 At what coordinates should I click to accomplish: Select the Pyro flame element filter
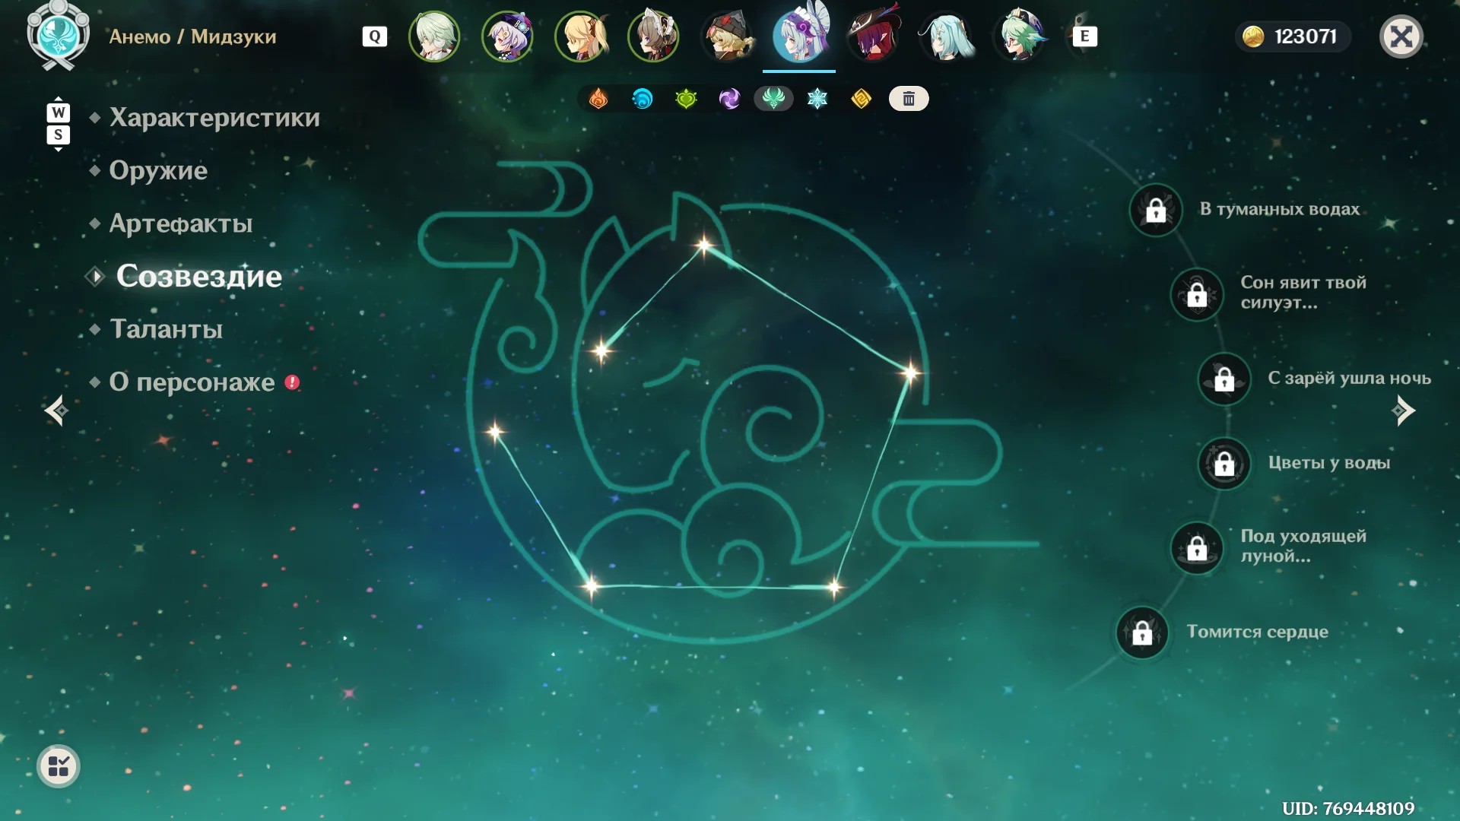(598, 99)
